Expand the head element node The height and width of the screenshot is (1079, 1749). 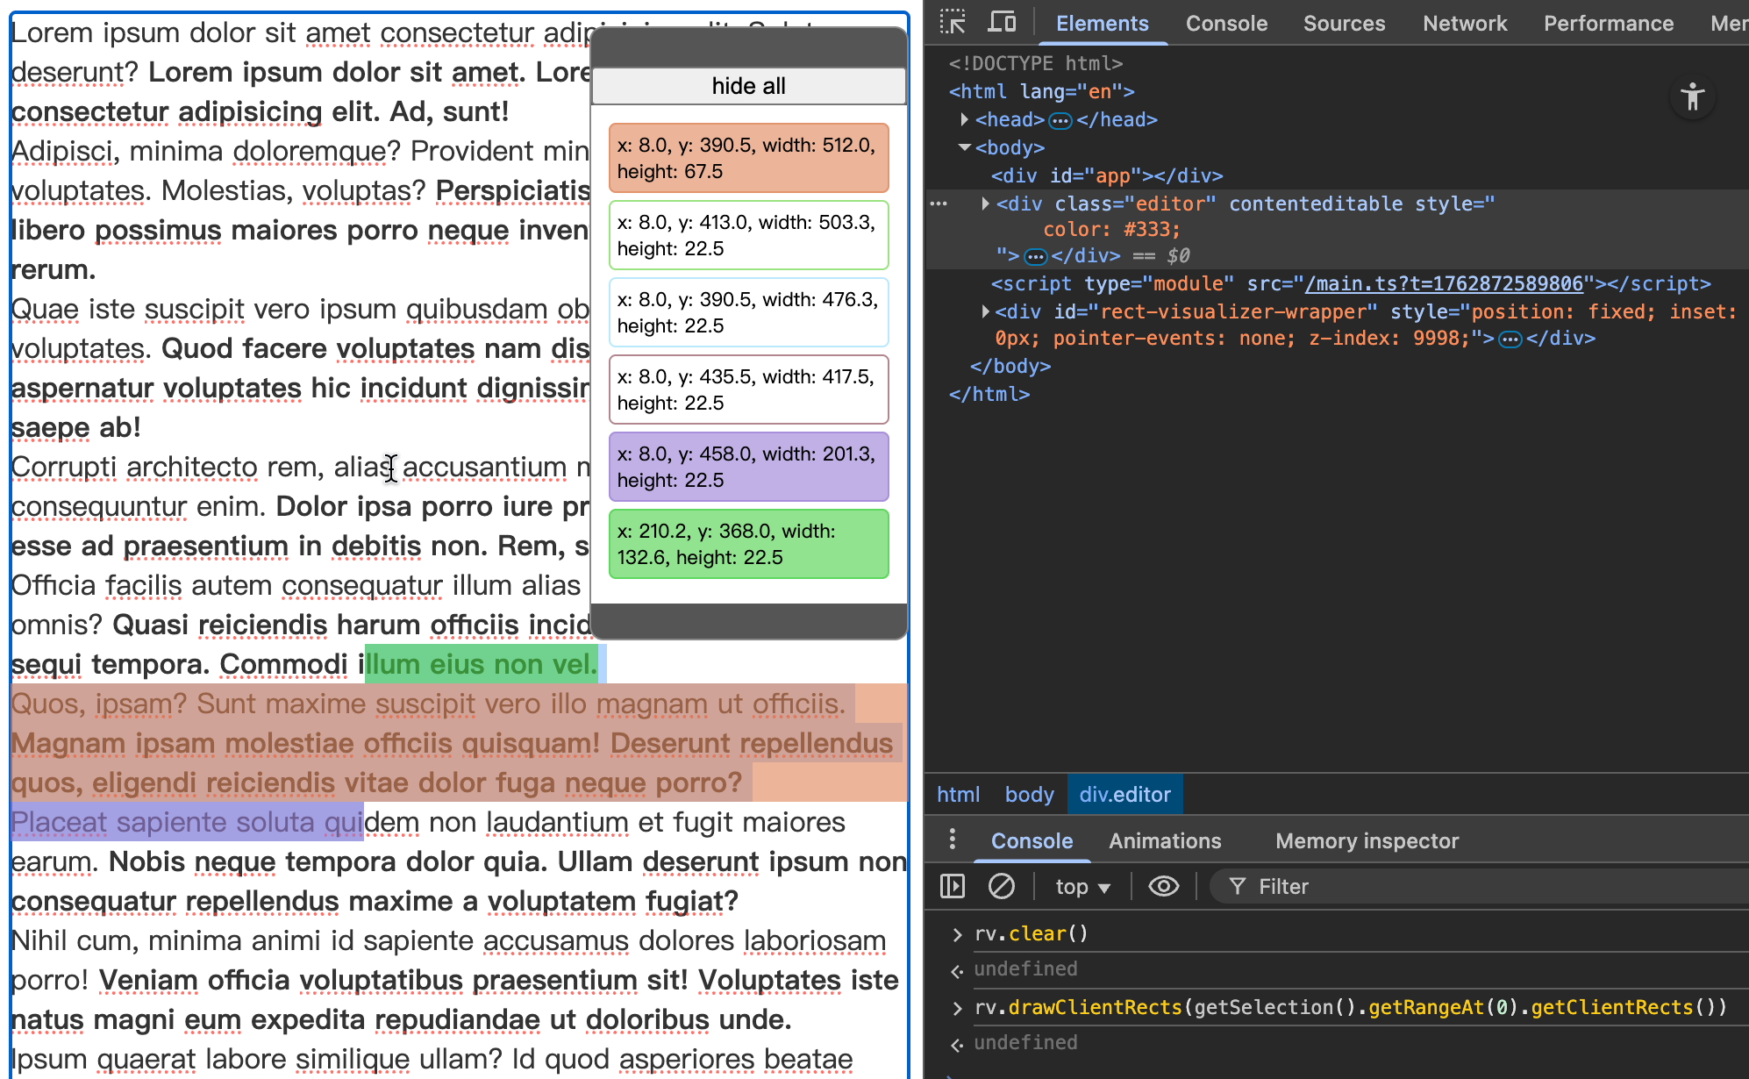pos(965,119)
